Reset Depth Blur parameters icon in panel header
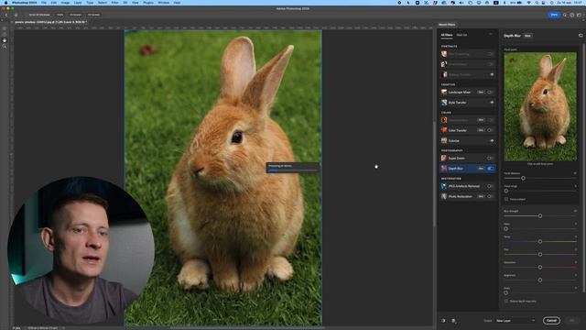The image size is (586, 330). coord(581,36)
